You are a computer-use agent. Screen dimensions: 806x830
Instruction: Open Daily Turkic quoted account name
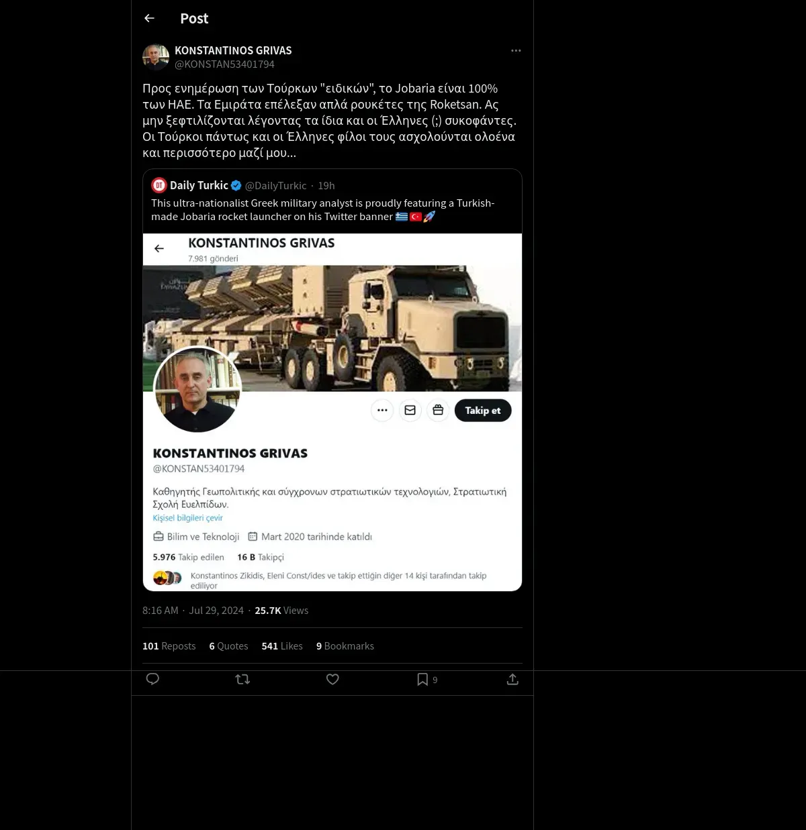[199, 185]
